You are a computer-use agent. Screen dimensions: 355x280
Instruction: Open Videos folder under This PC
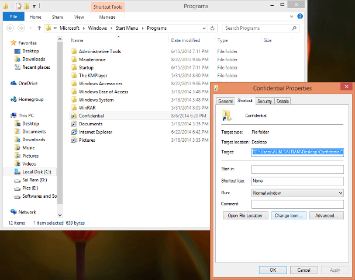coord(29,164)
